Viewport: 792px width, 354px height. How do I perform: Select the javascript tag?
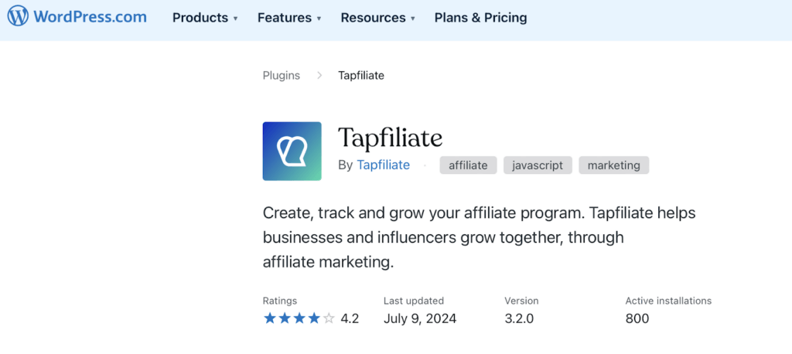(x=538, y=165)
